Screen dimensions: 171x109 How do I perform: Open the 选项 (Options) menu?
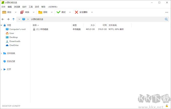[37, 7]
